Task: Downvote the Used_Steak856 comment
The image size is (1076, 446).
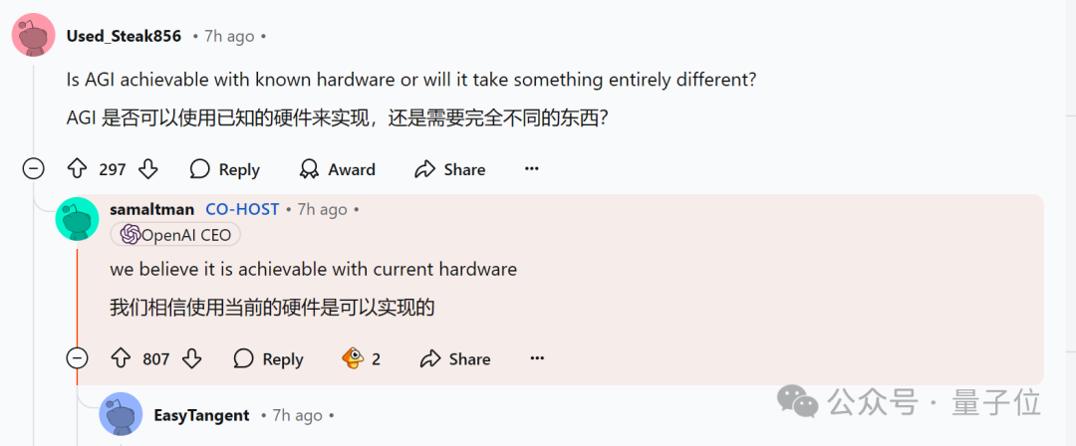Action: (147, 169)
